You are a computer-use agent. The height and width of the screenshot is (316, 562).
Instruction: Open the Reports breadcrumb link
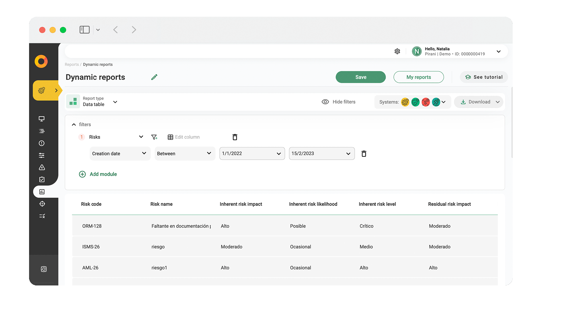(72, 64)
